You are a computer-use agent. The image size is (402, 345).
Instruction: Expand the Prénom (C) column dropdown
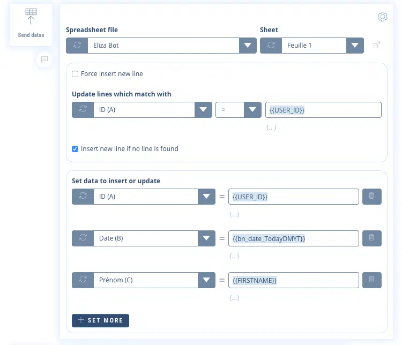tap(206, 280)
